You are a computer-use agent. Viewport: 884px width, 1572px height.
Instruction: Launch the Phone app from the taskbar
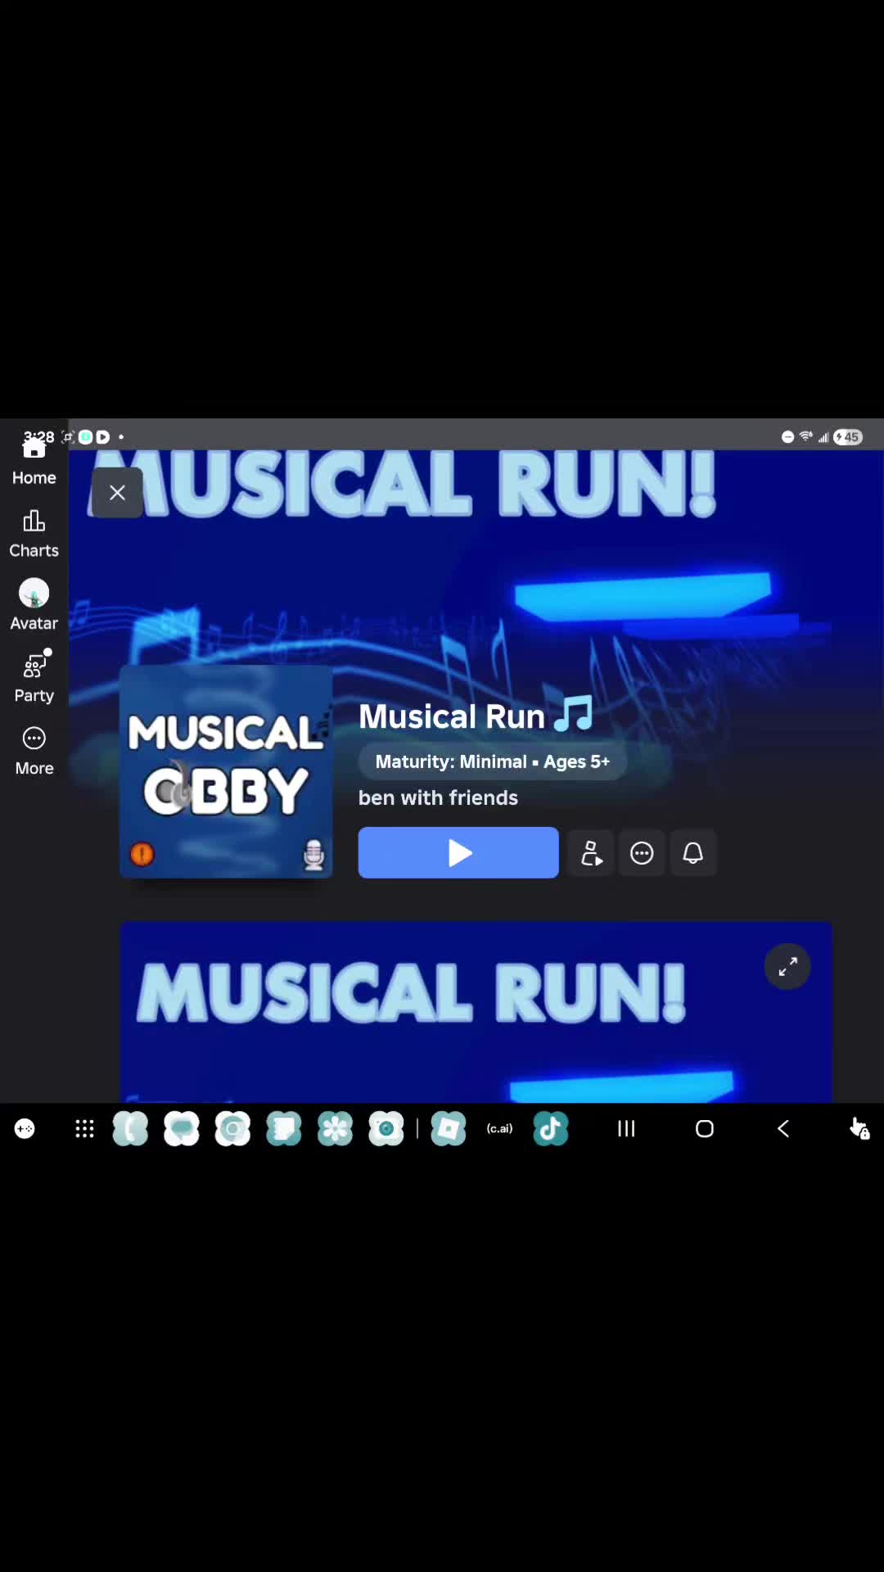pyautogui.click(x=130, y=1129)
